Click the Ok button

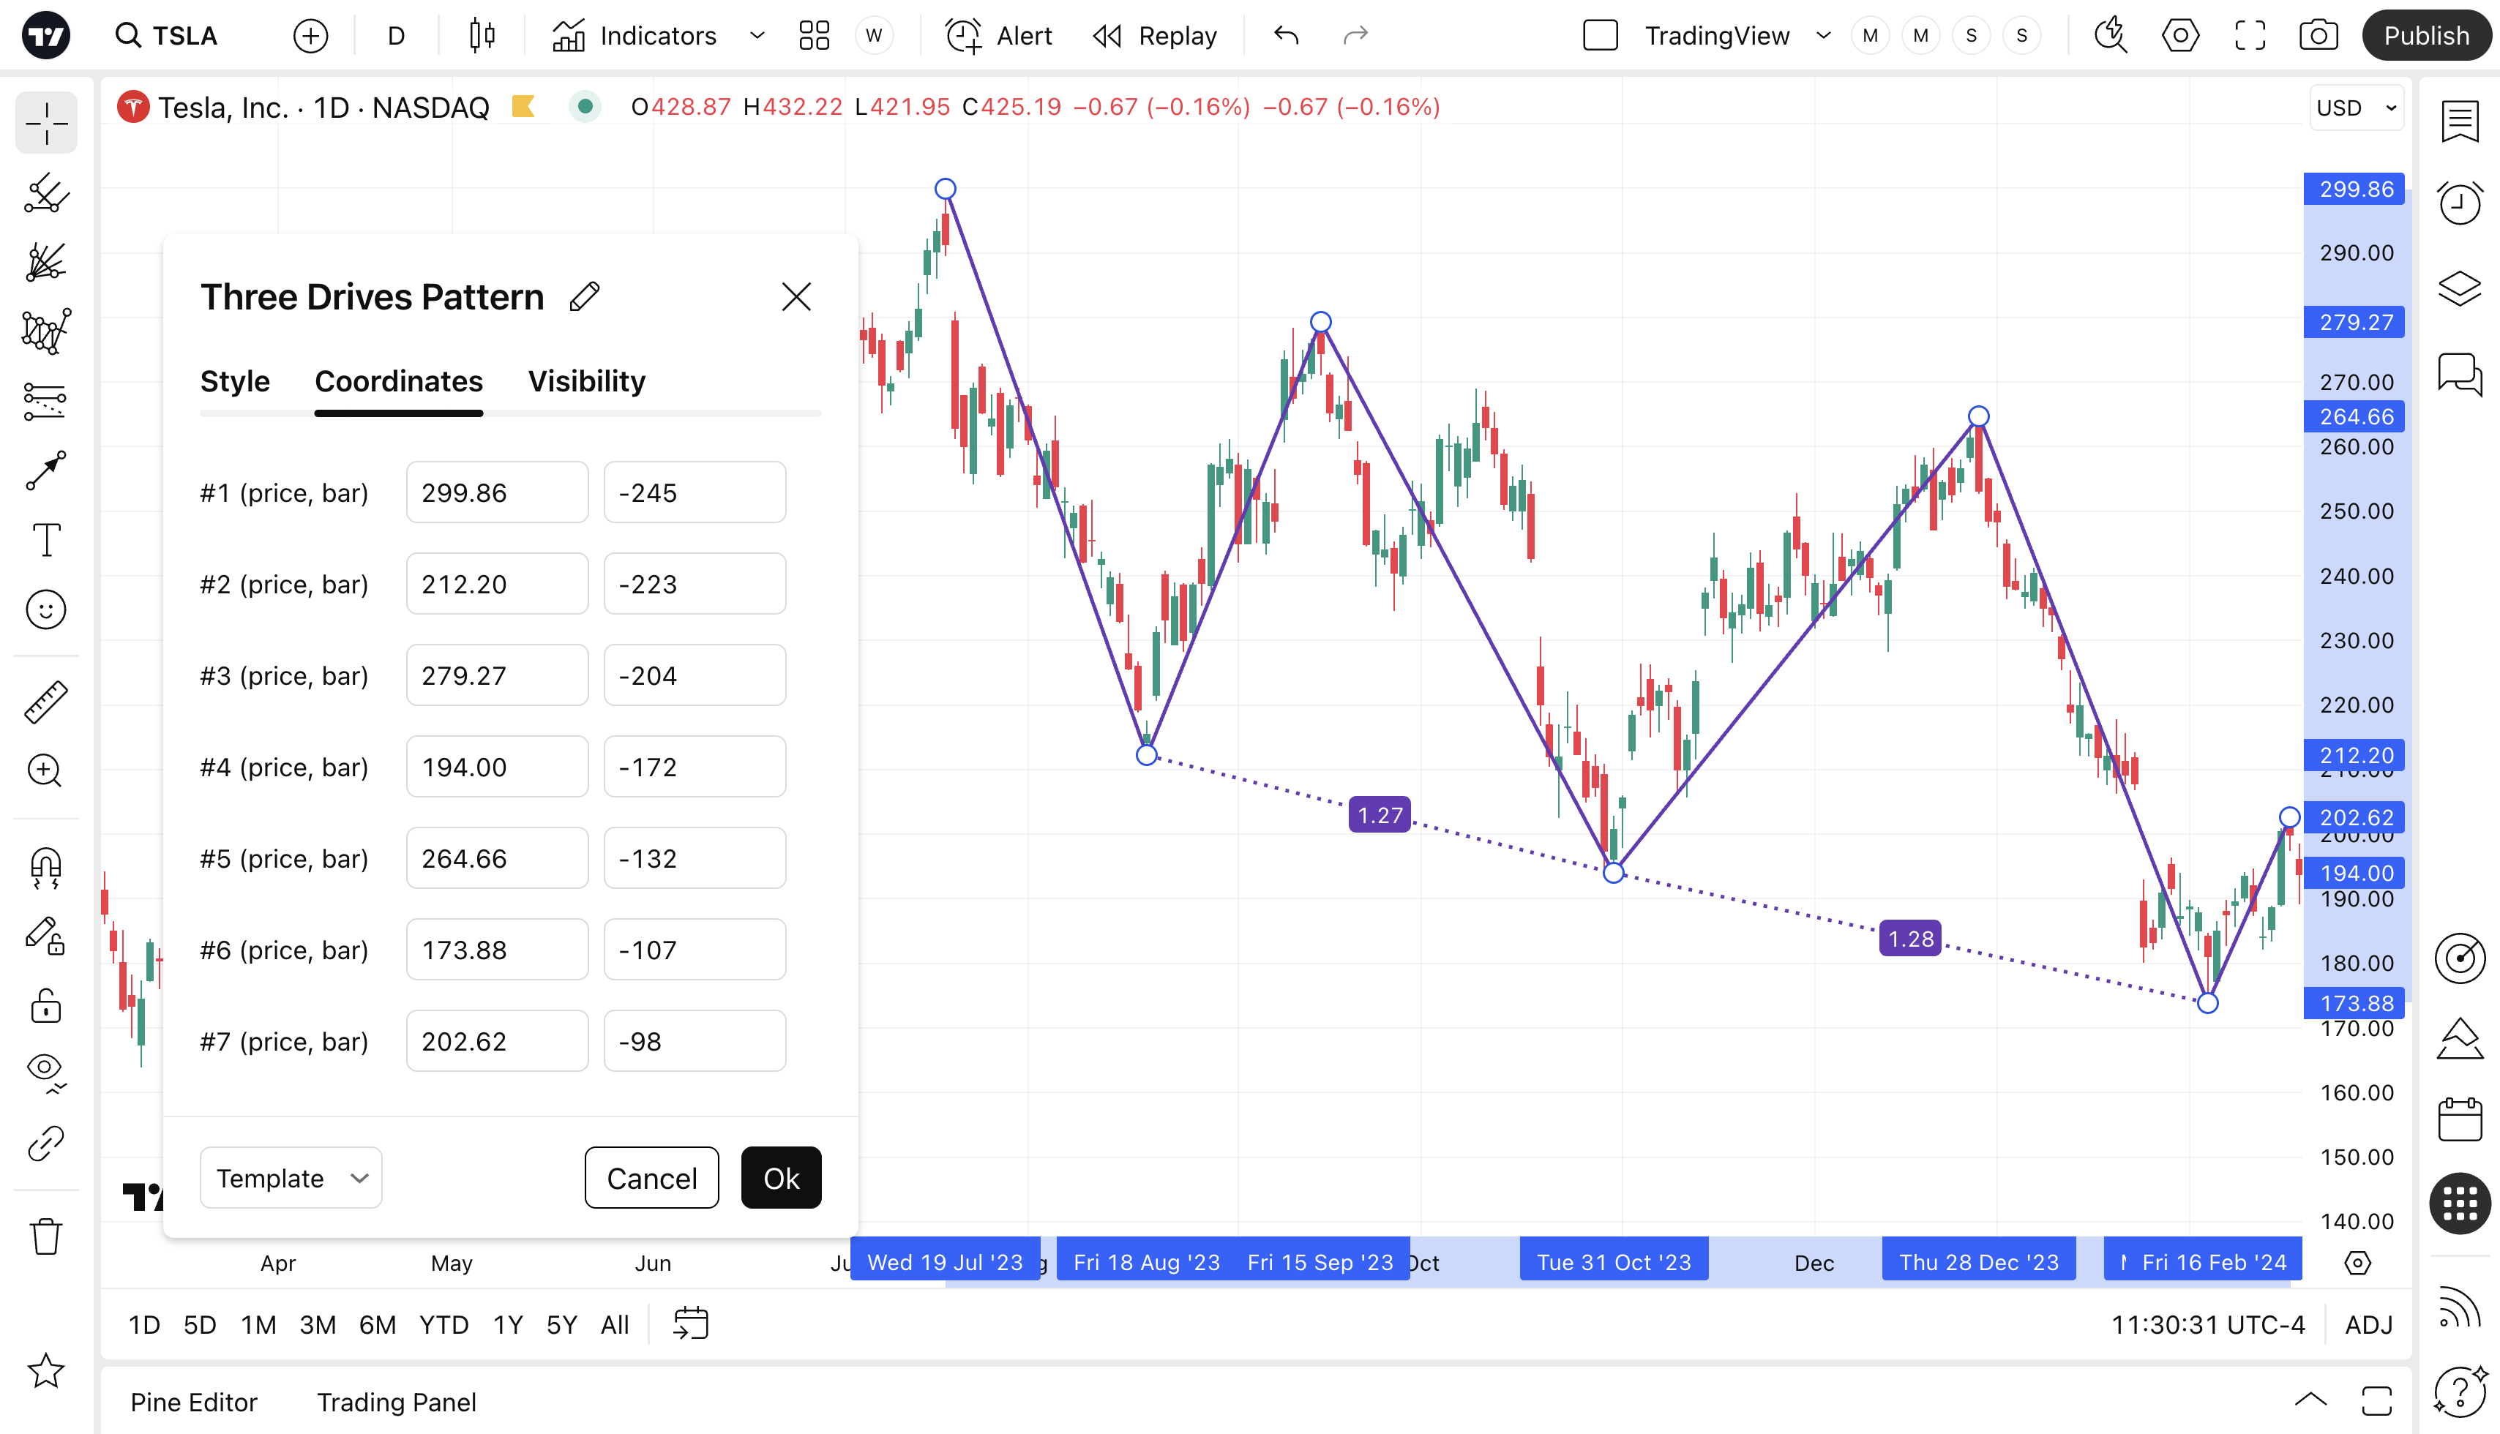780,1178
